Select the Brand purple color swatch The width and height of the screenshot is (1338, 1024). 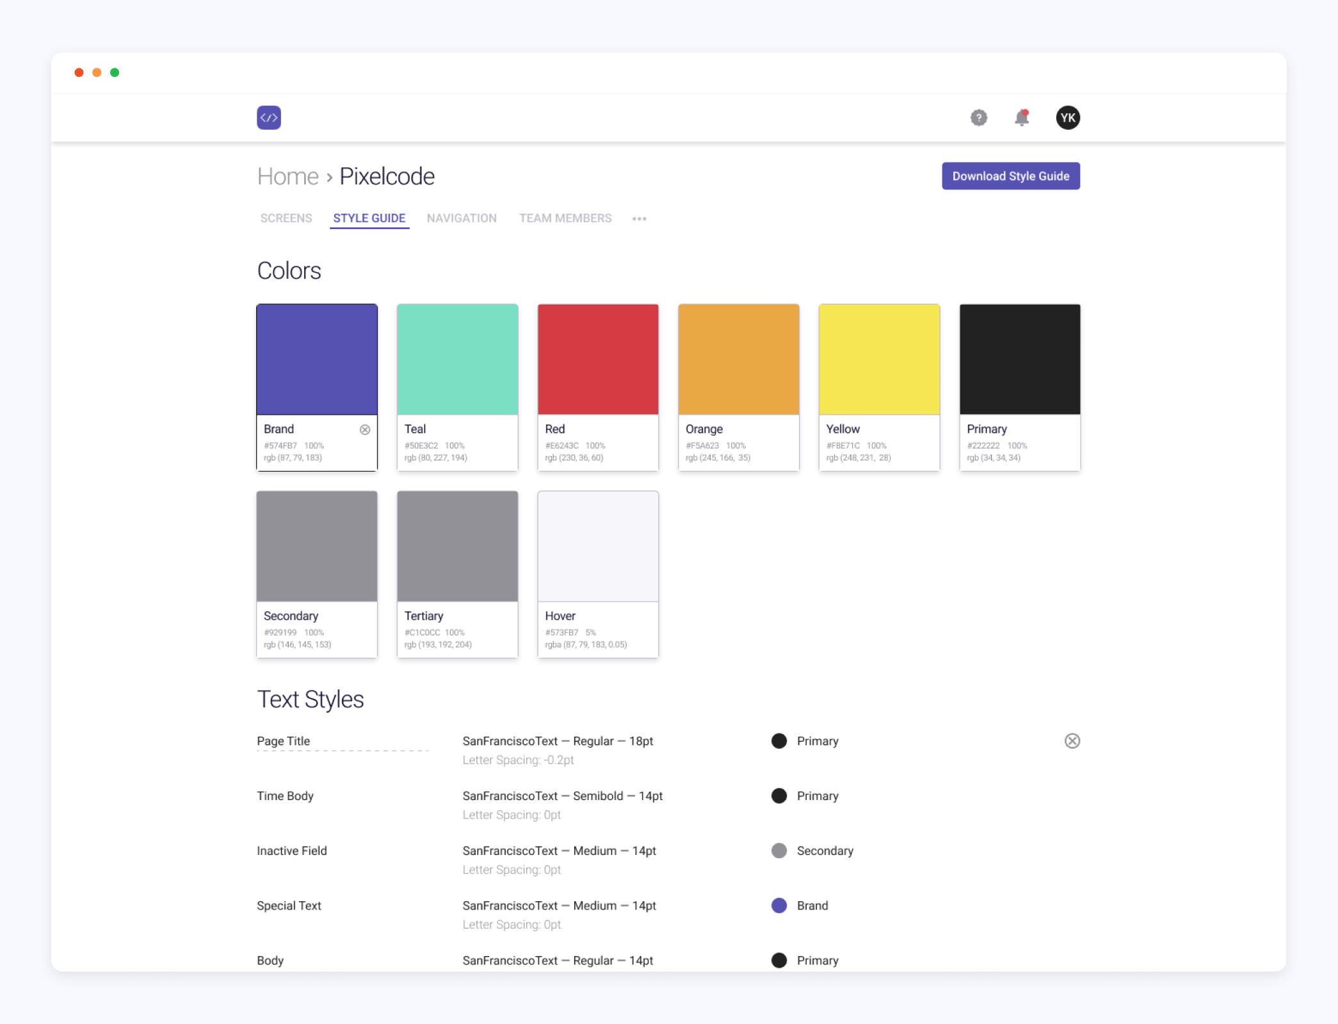coord(317,360)
